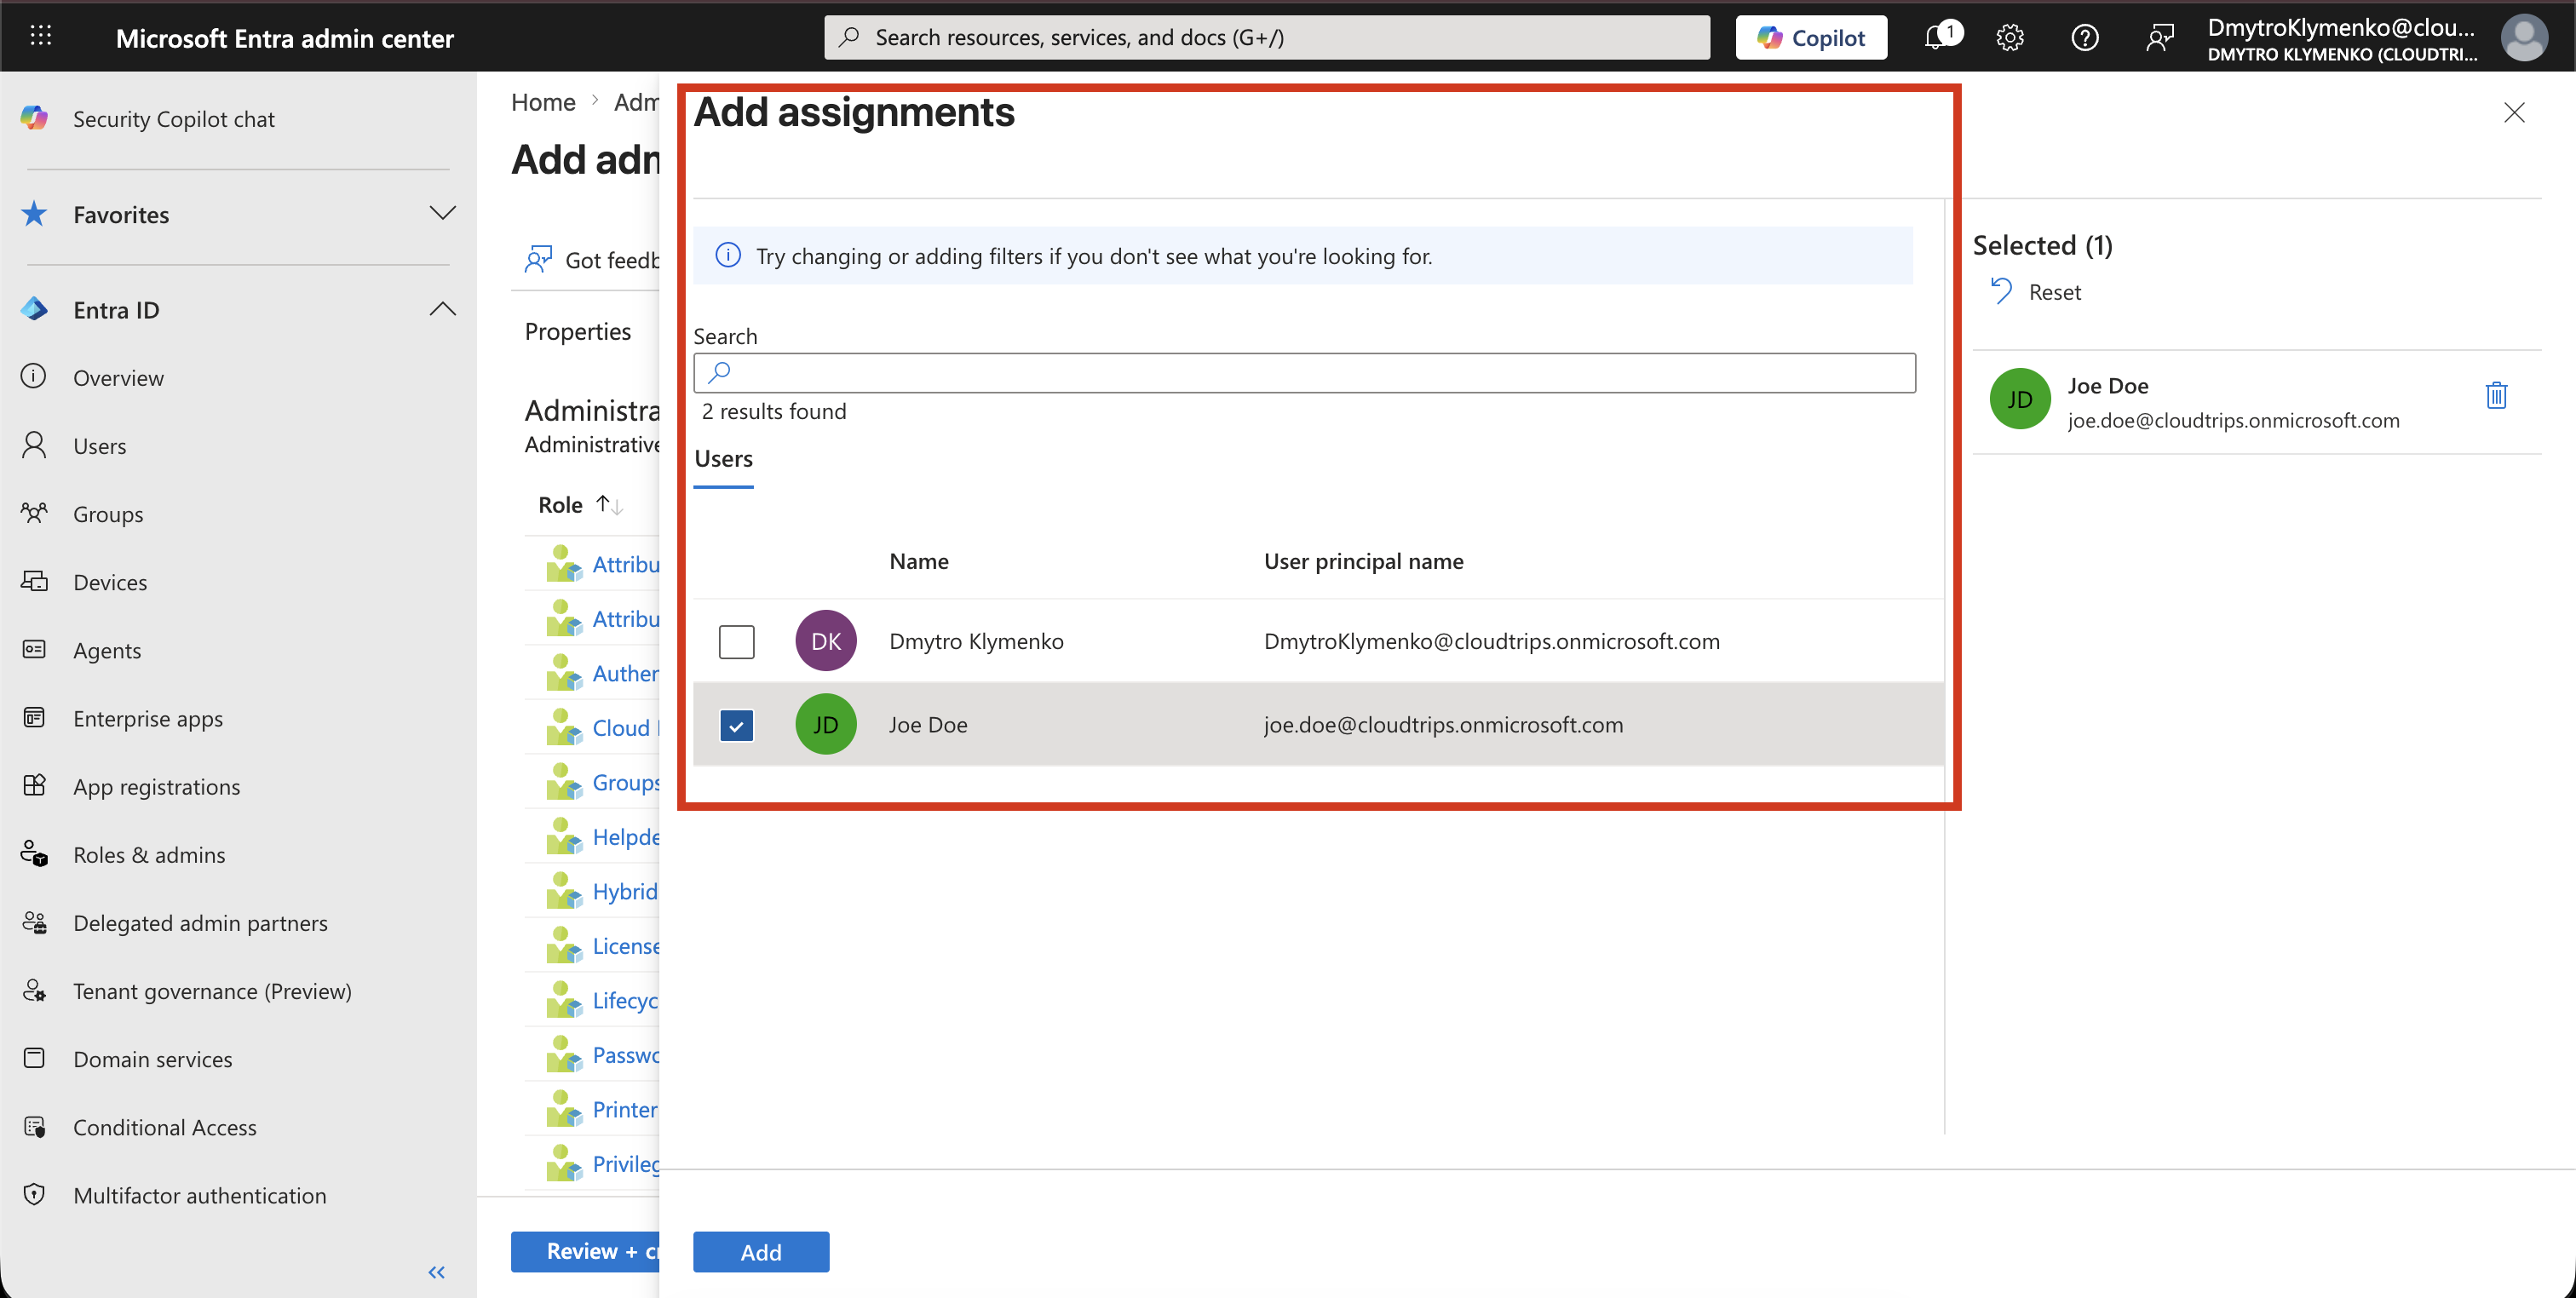Screen dimensions: 2576x1298
Task: Click the Enterprise apps icon in sidebar
Action: click(x=34, y=717)
